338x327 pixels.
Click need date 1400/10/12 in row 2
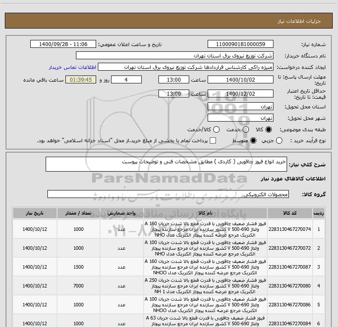(x=35, y=248)
